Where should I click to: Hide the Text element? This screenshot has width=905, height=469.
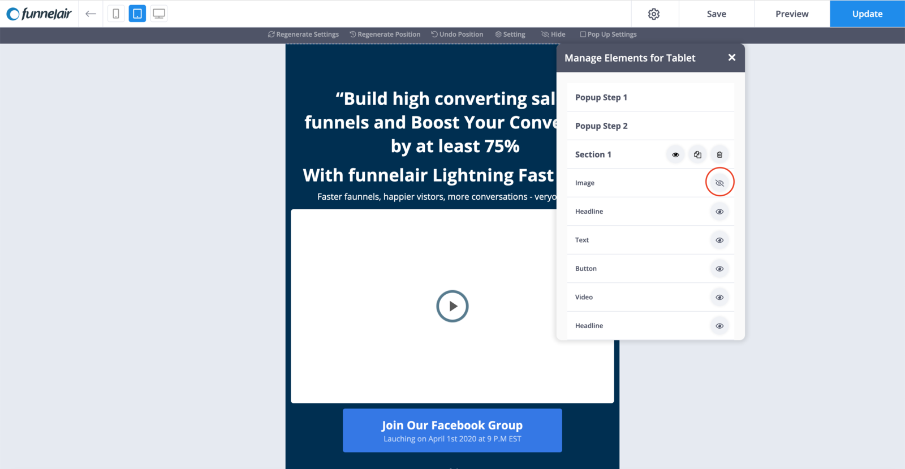[x=719, y=240]
